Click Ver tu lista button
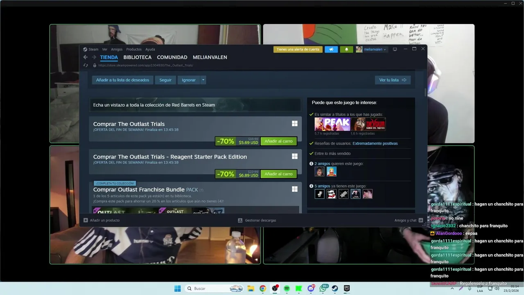 pyautogui.click(x=393, y=80)
